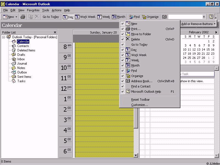This screenshot has height=165, width=220.
Task: Open the Find tool in the toolbar
Action: coord(134,17)
